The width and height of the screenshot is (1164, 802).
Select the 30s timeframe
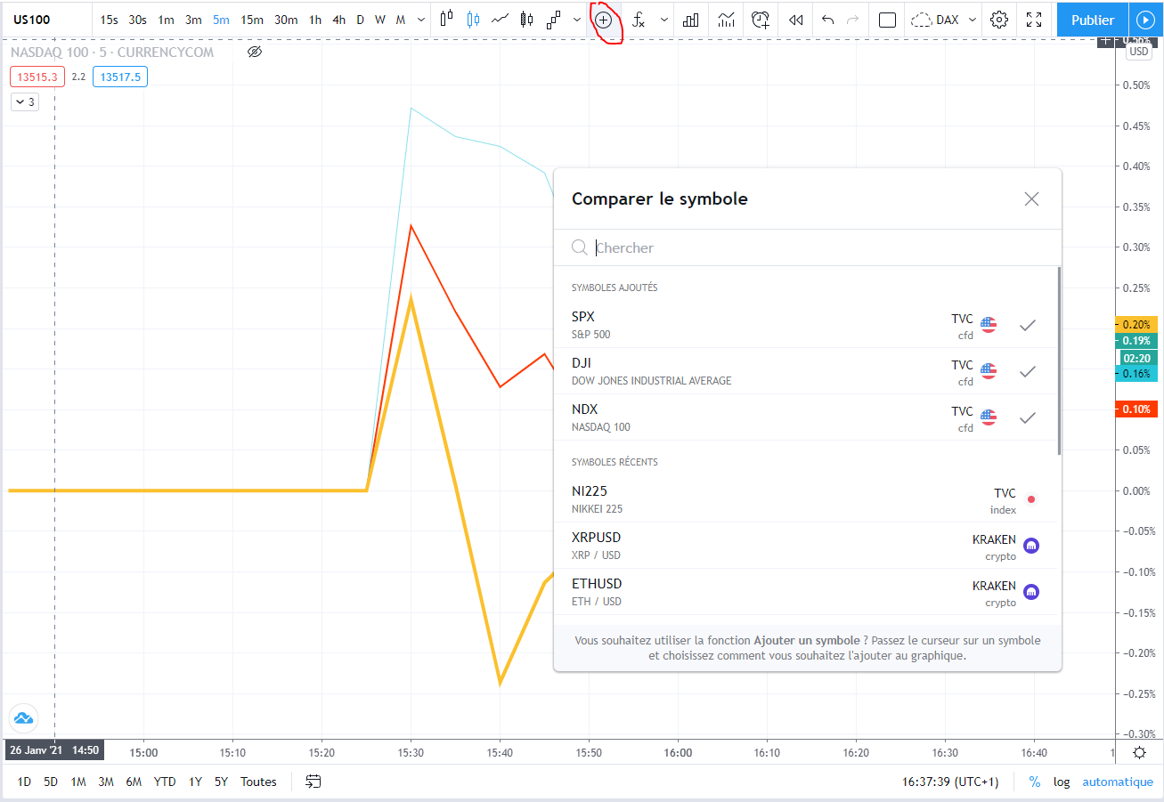click(x=137, y=20)
